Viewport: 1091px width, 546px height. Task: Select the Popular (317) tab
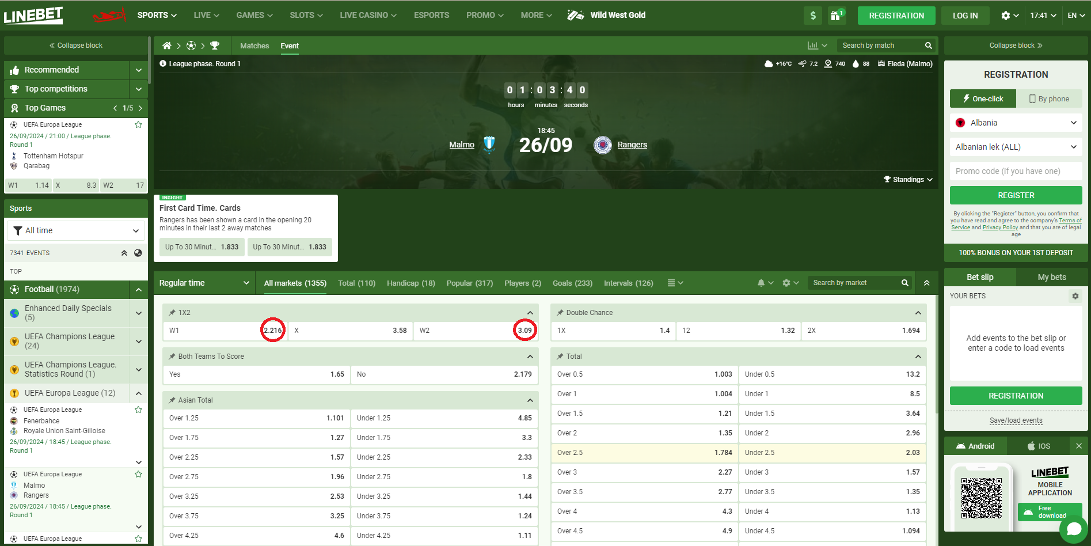(x=470, y=283)
